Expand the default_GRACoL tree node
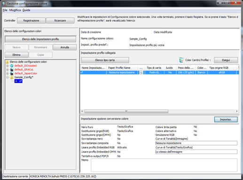Viewport: 243px width, 180px height. click(x=7, y=69)
